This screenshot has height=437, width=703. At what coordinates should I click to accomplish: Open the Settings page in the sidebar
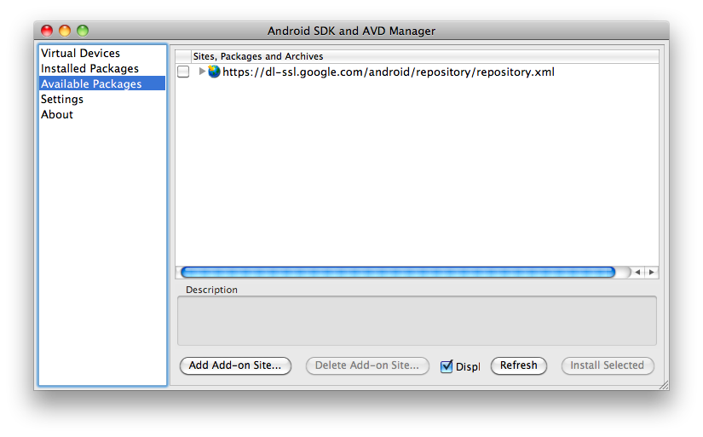(x=62, y=99)
